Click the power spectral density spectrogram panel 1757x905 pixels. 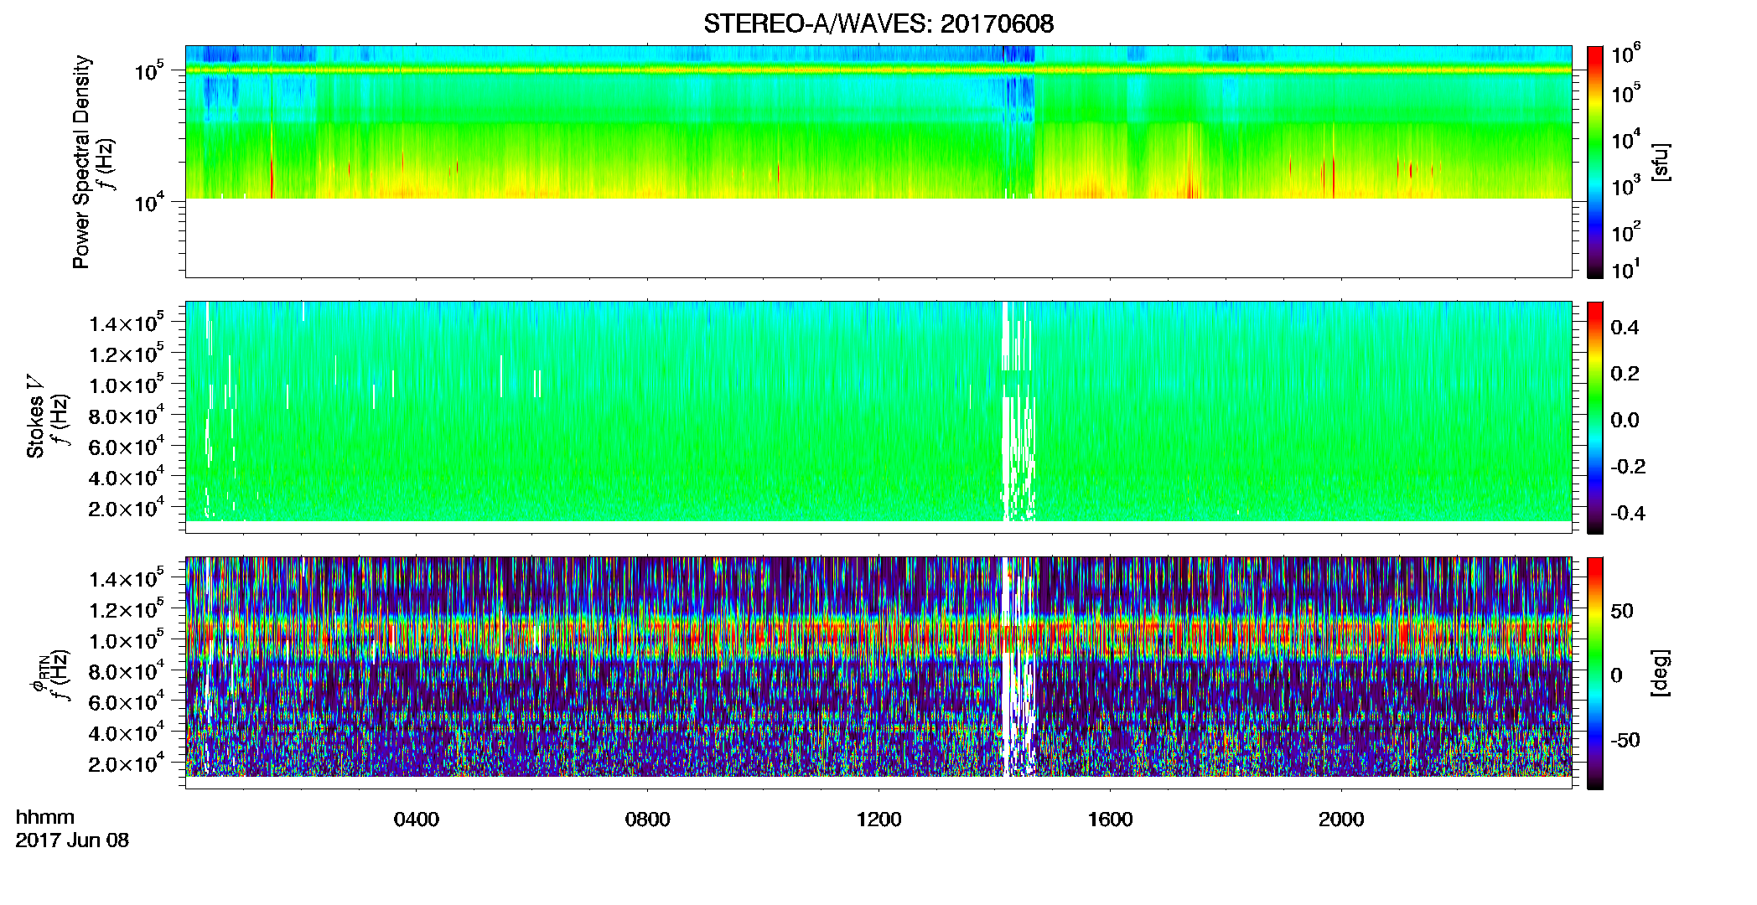(878, 162)
